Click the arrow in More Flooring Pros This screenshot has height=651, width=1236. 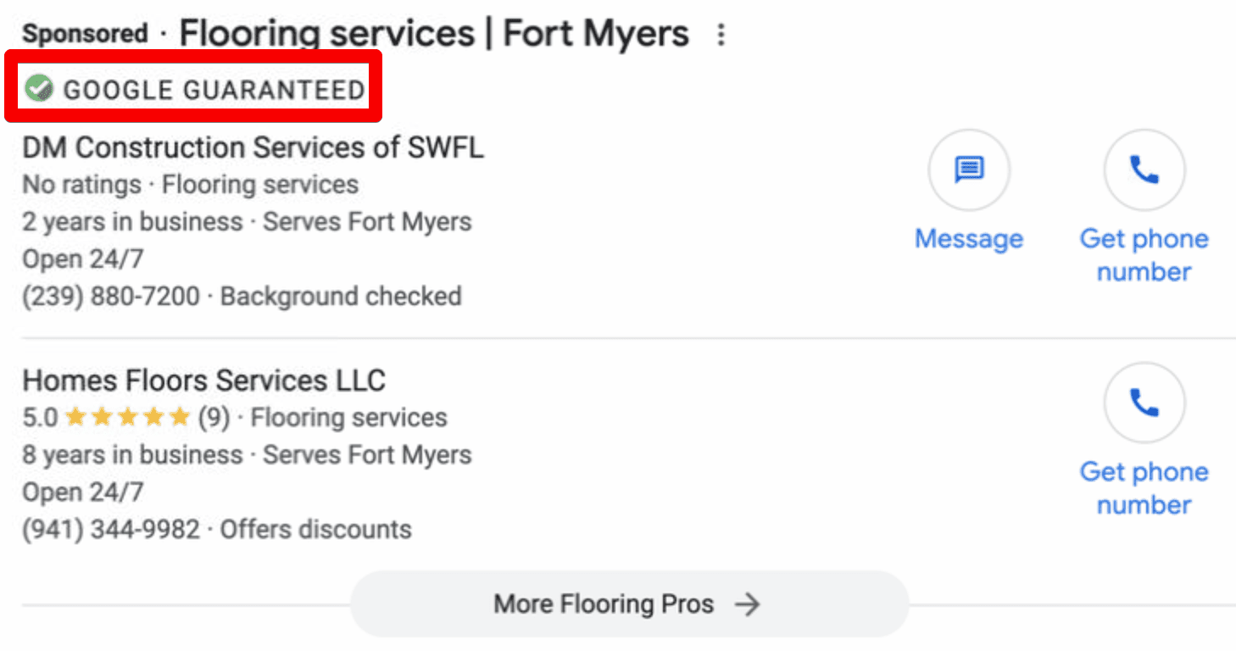(747, 604)
